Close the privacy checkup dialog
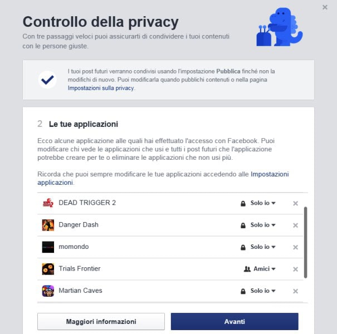Screen dimensions: 337x334 pos(325,7)
